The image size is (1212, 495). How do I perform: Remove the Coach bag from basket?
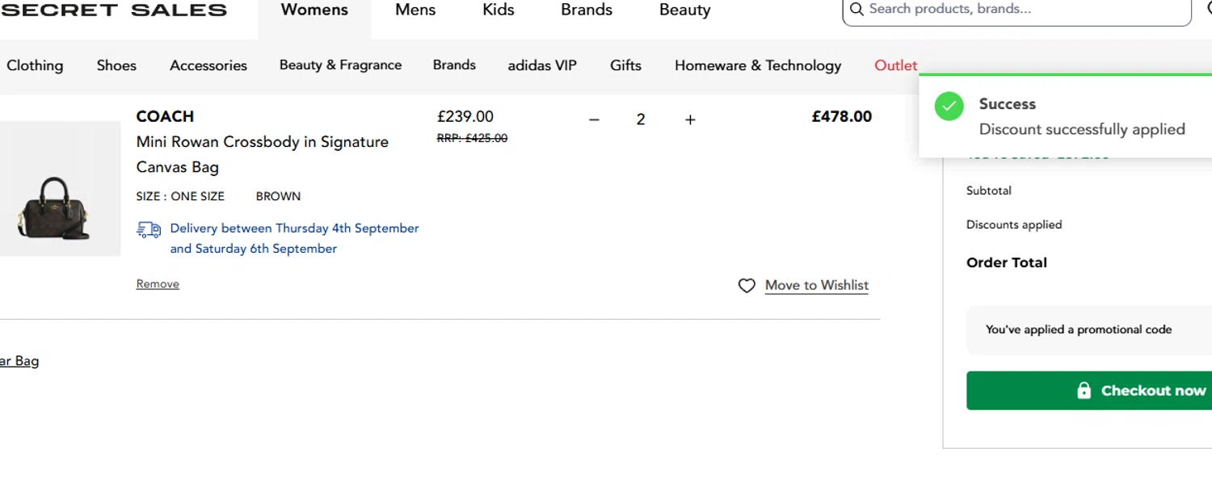(158, 284)
